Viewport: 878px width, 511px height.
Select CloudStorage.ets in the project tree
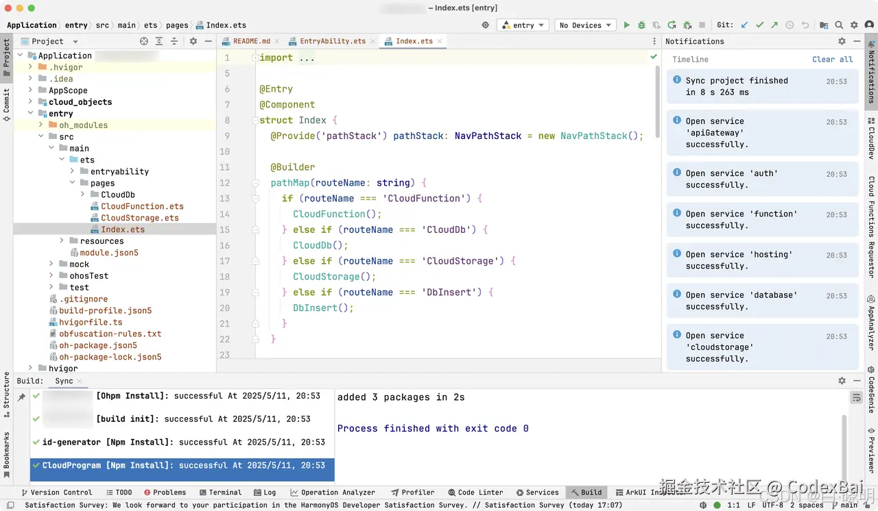click(139, 218)
